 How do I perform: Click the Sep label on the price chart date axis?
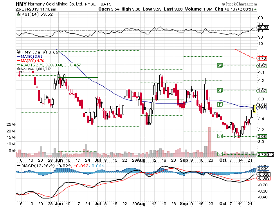[x=184, y=160]
